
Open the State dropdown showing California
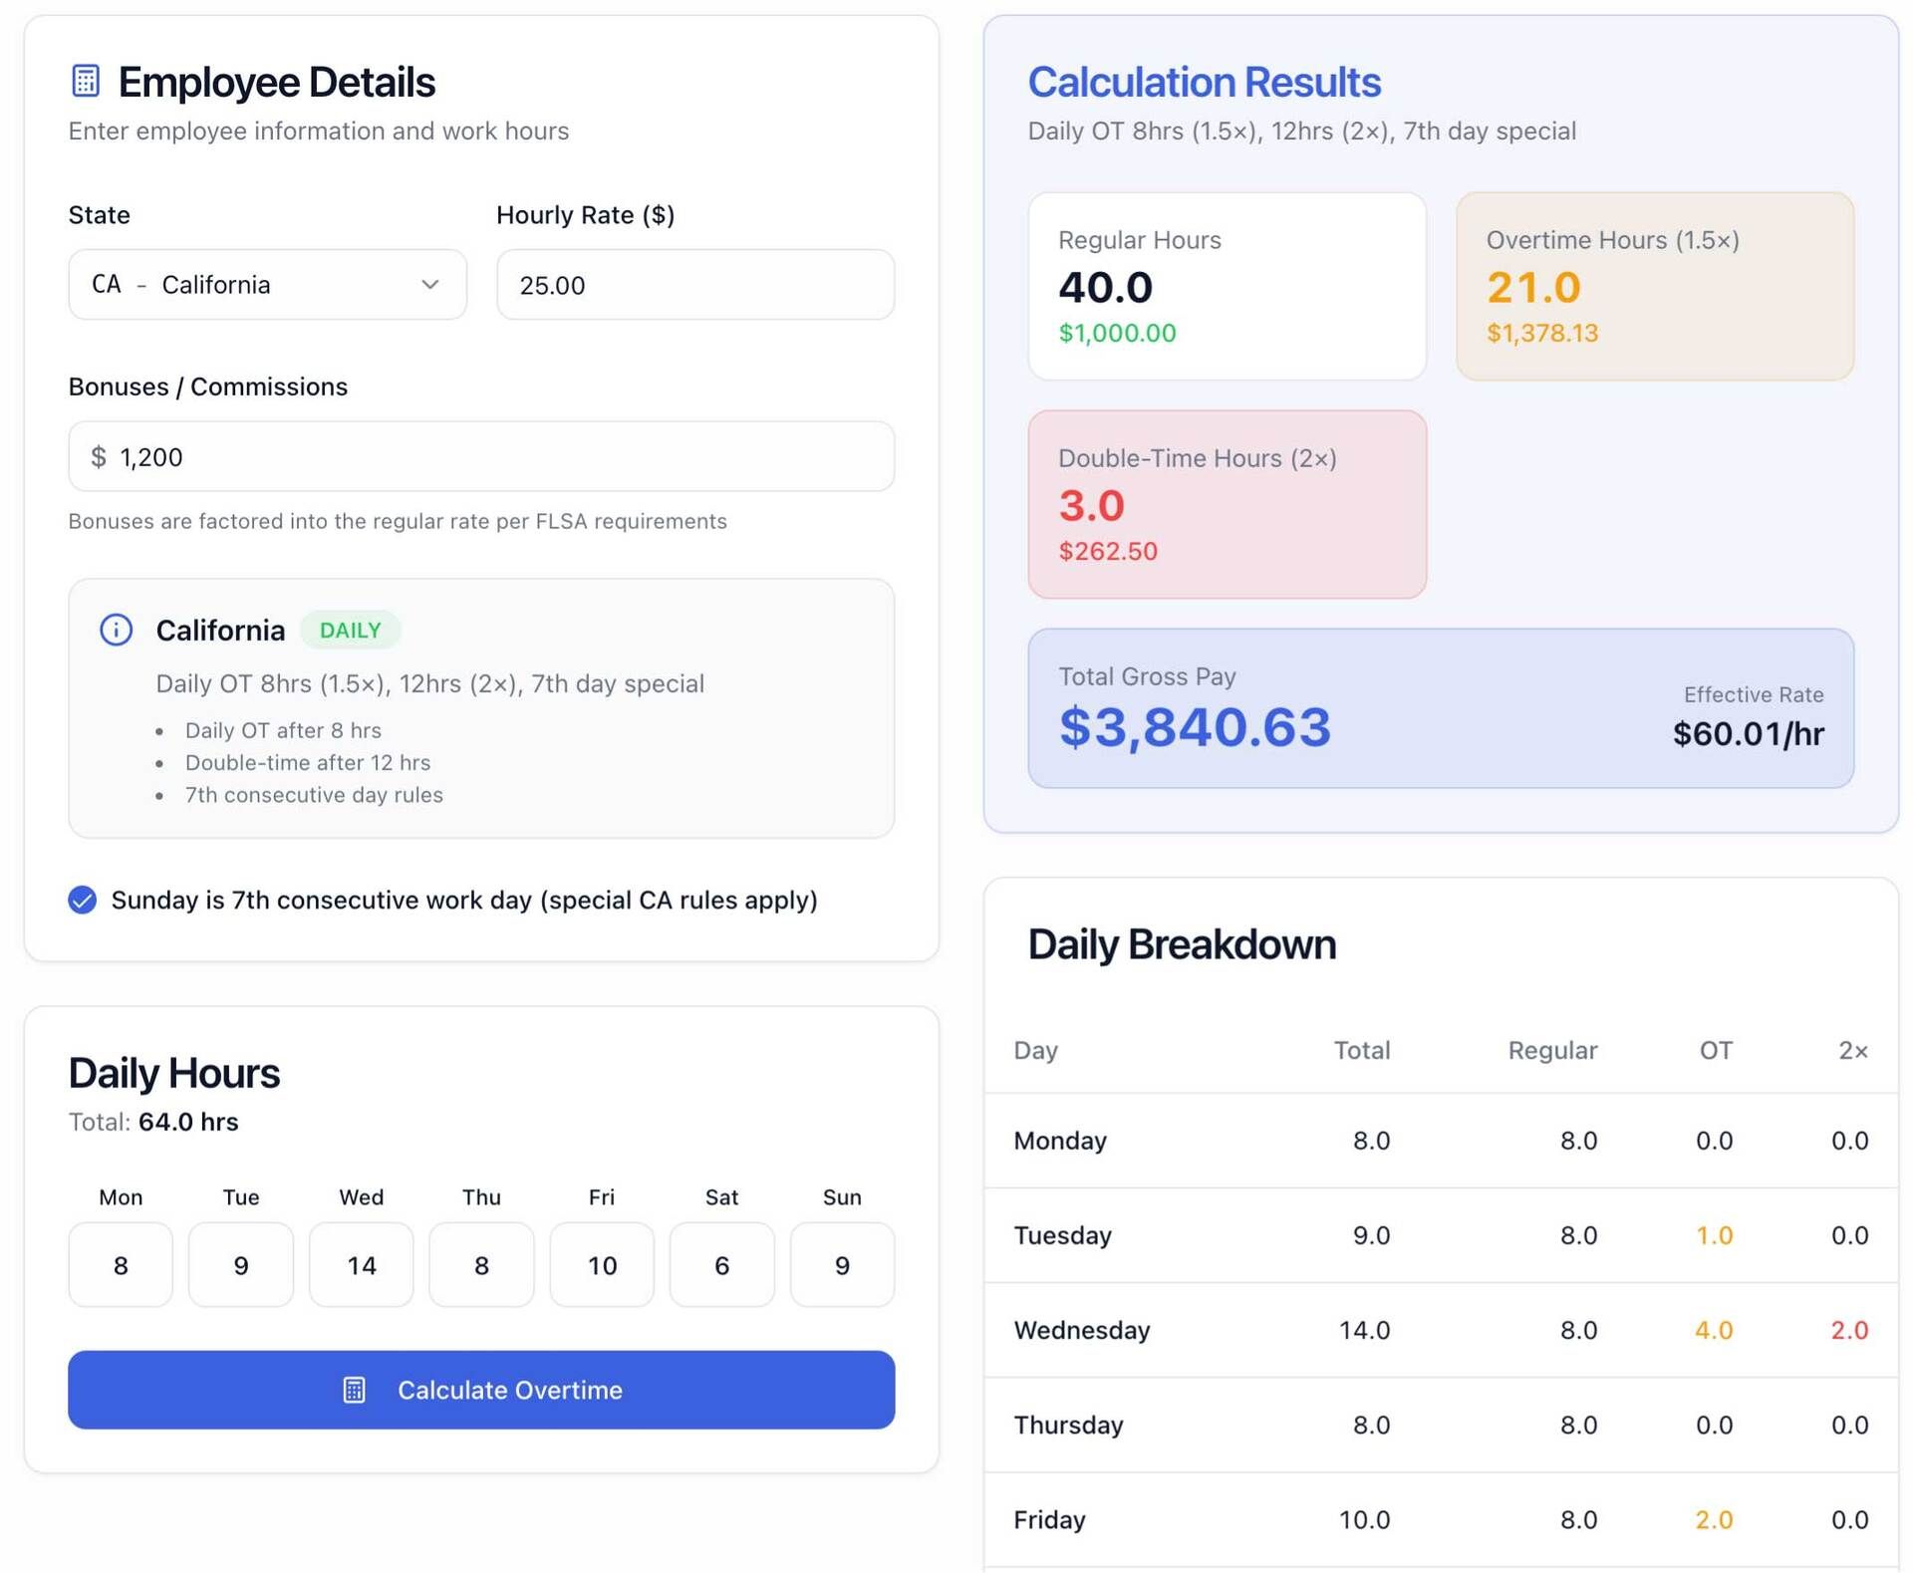266,285
